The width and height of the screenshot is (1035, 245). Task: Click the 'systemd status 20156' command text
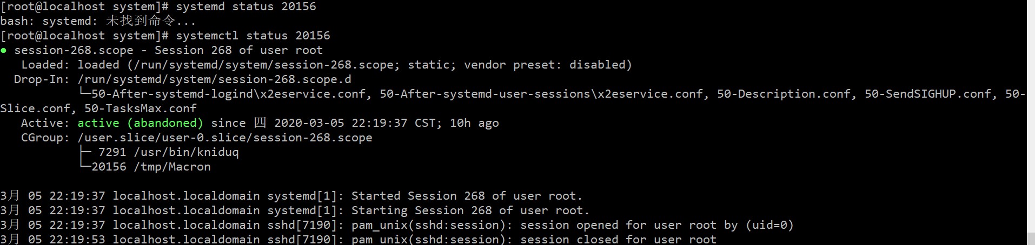click(x=246, y=6)
